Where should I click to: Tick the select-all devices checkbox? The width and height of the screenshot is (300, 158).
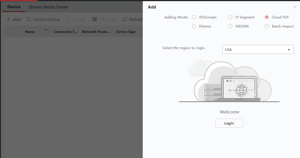(x=12, y=32)
